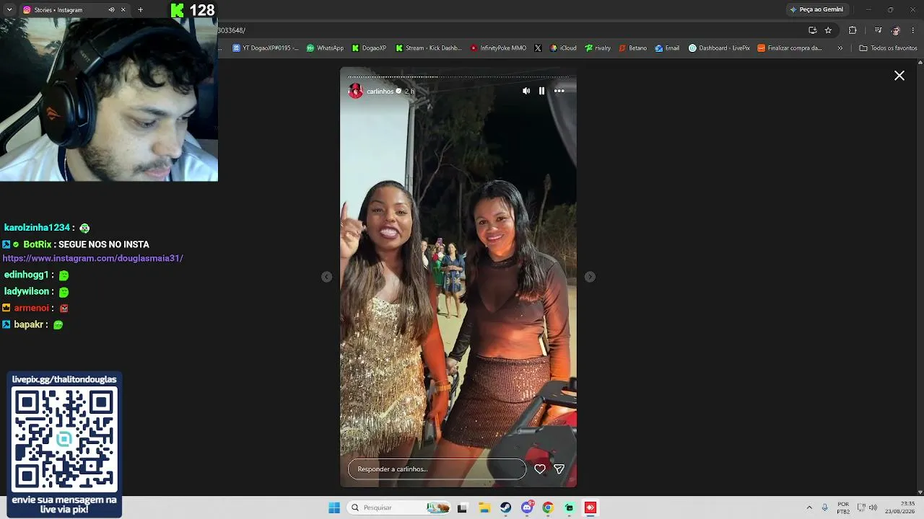This screenshot has height=519, width=924.
Task: Open the media controls icon
Action: 878,30
